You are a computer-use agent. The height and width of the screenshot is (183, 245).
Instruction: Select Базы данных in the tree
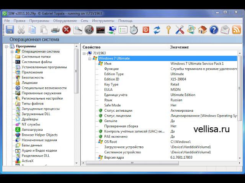(x=32, y=145)
